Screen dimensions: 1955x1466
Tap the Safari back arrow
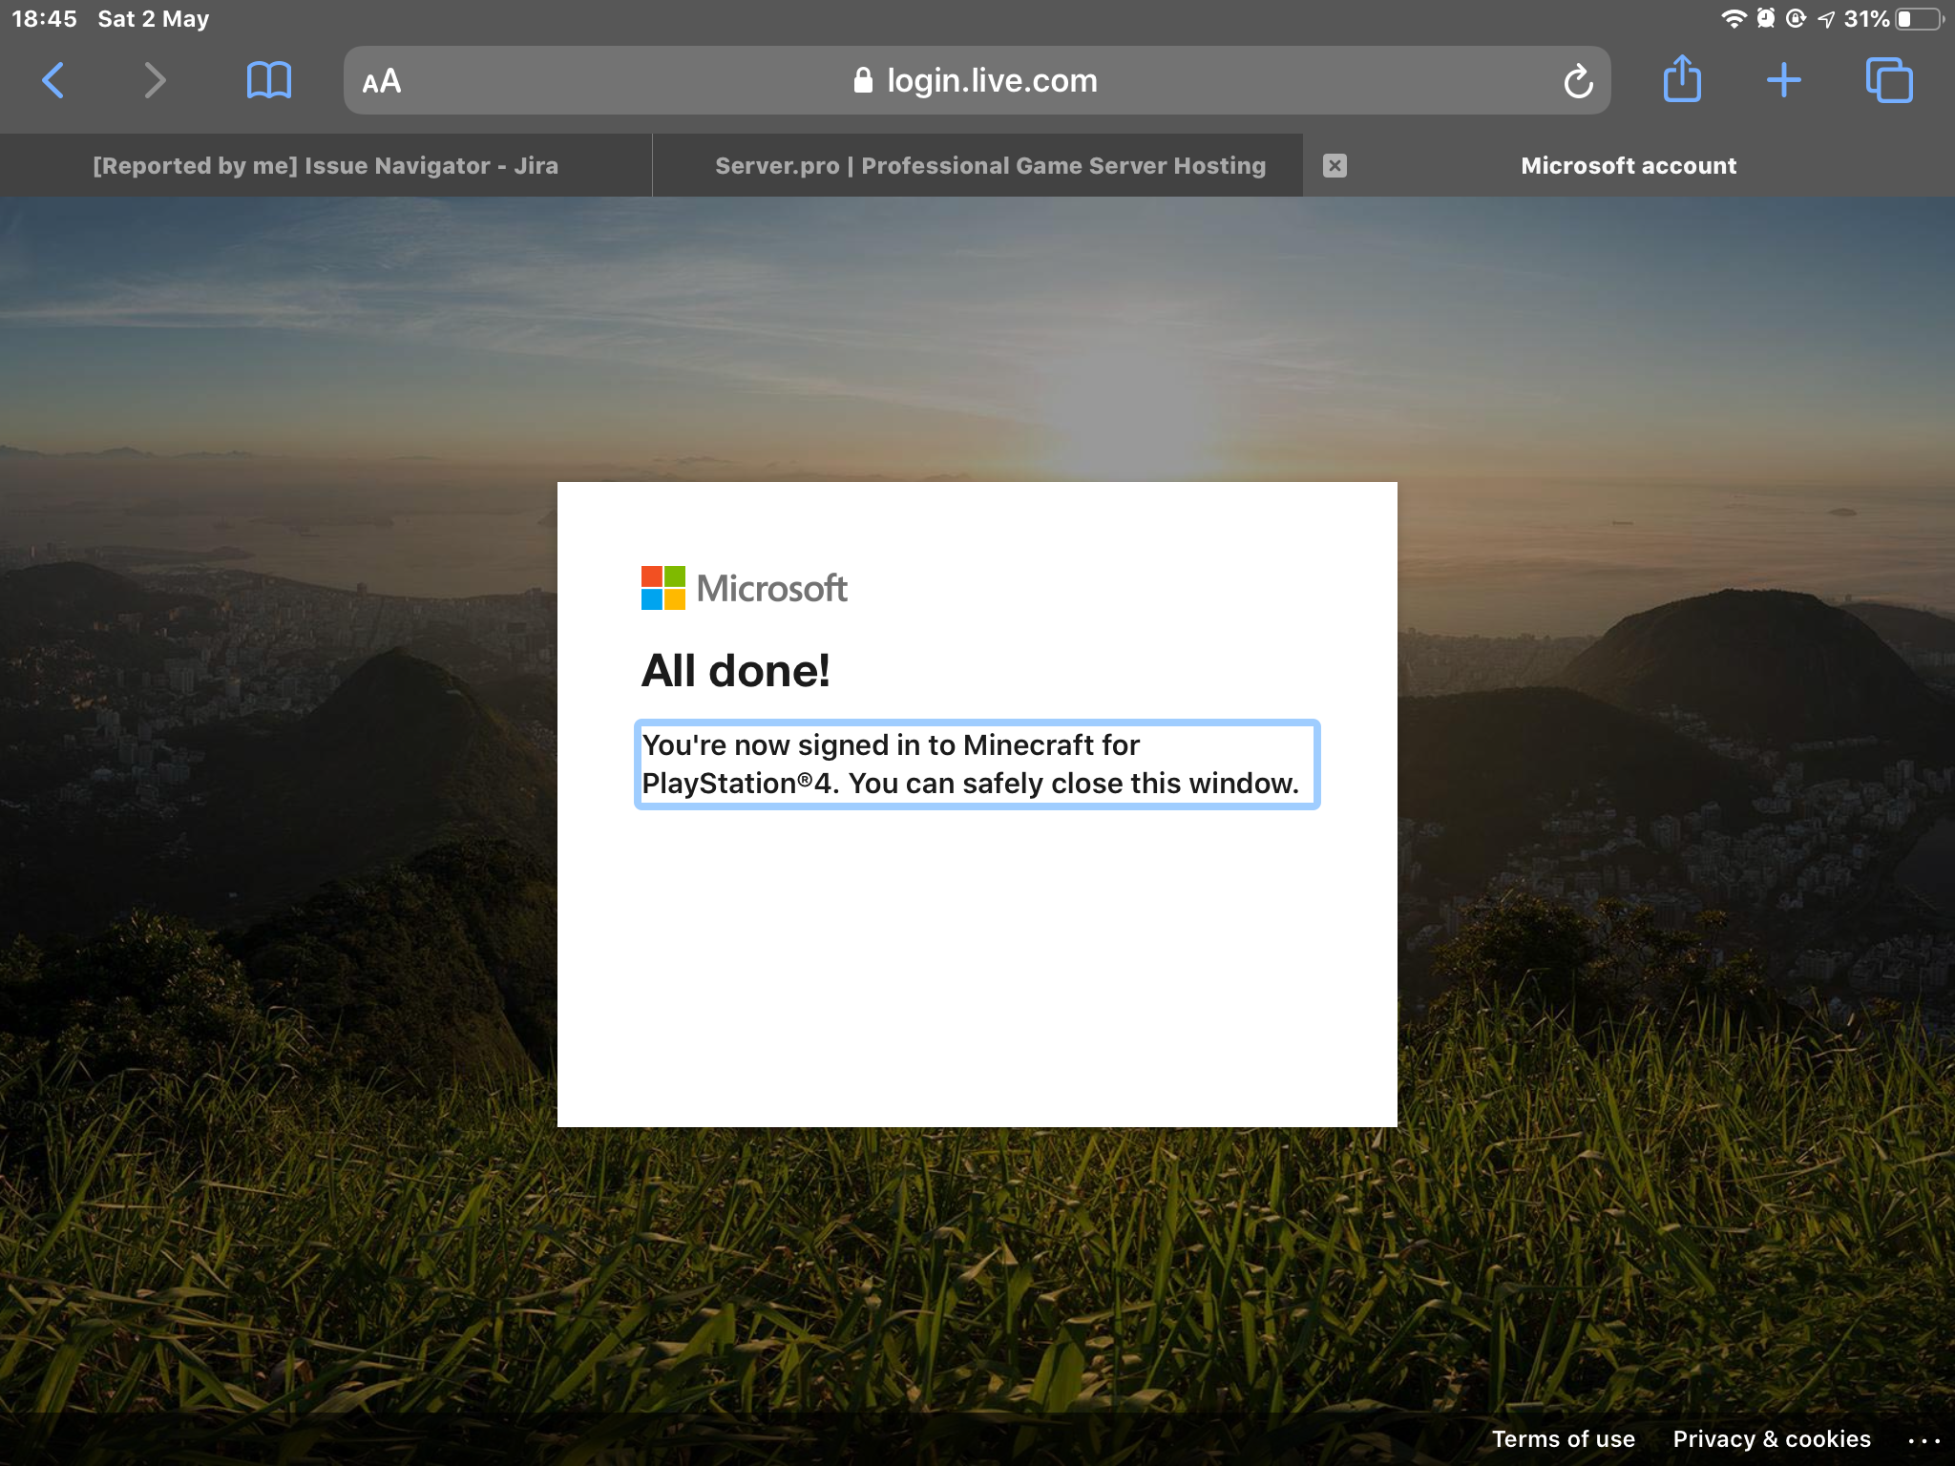pyautogui.click(x=53, y=80)
